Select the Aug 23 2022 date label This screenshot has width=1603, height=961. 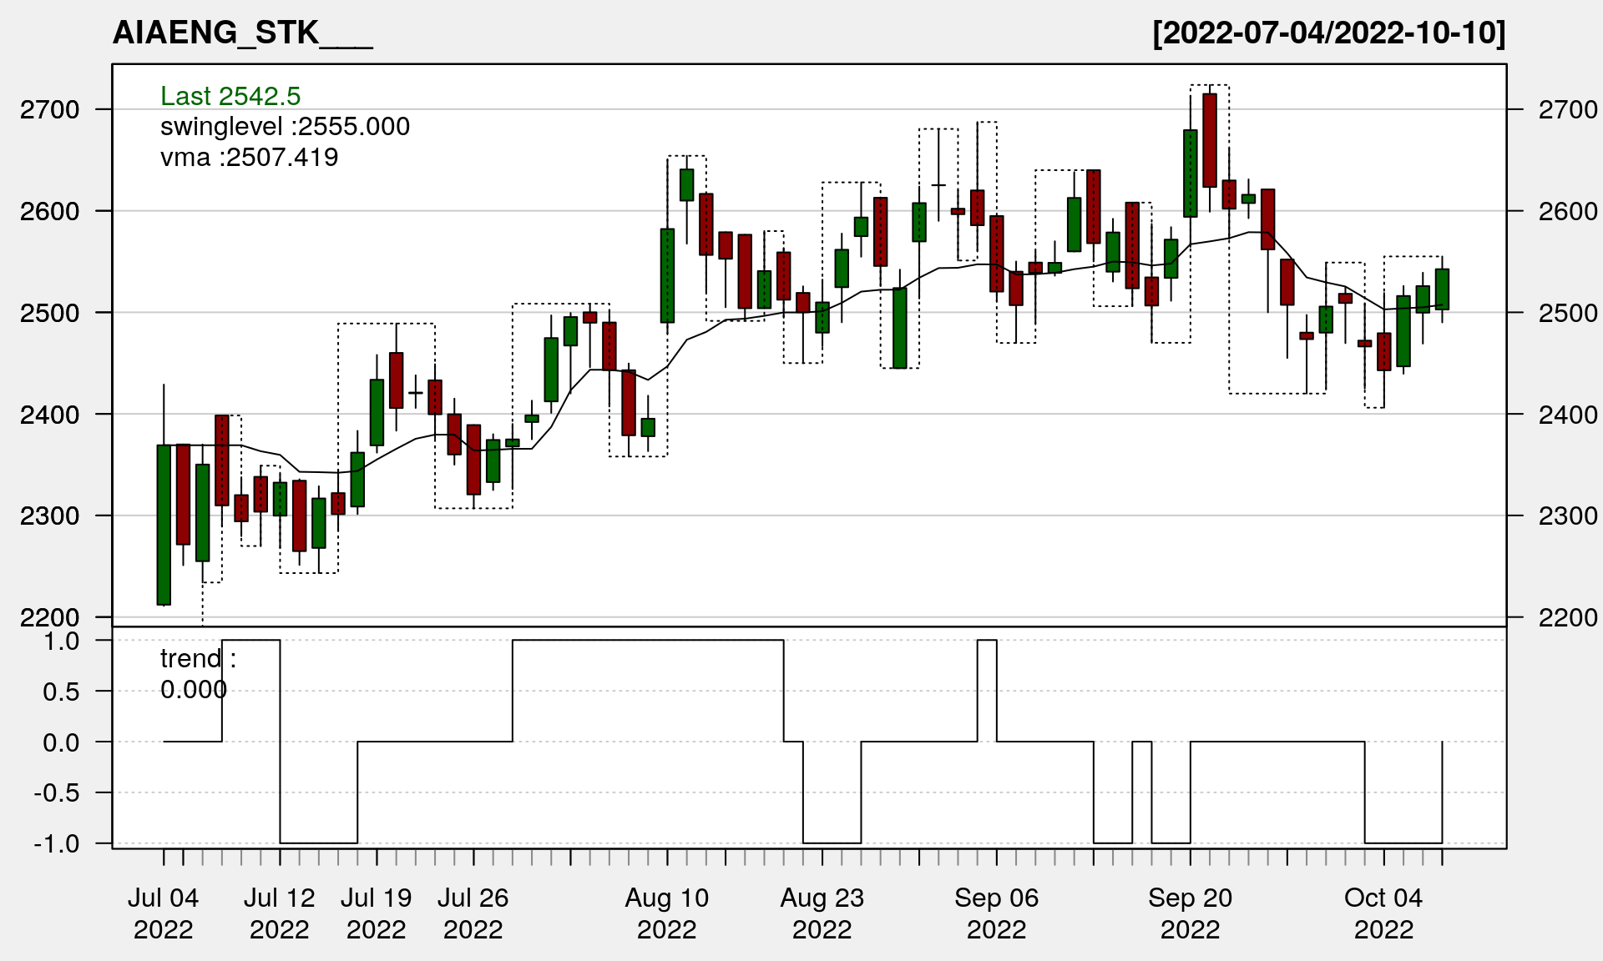pyautogui.click(x=822, y=913)
